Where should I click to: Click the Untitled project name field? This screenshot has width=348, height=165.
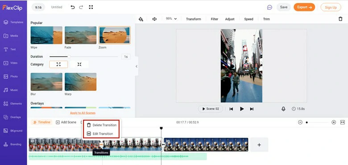point(57,7)
